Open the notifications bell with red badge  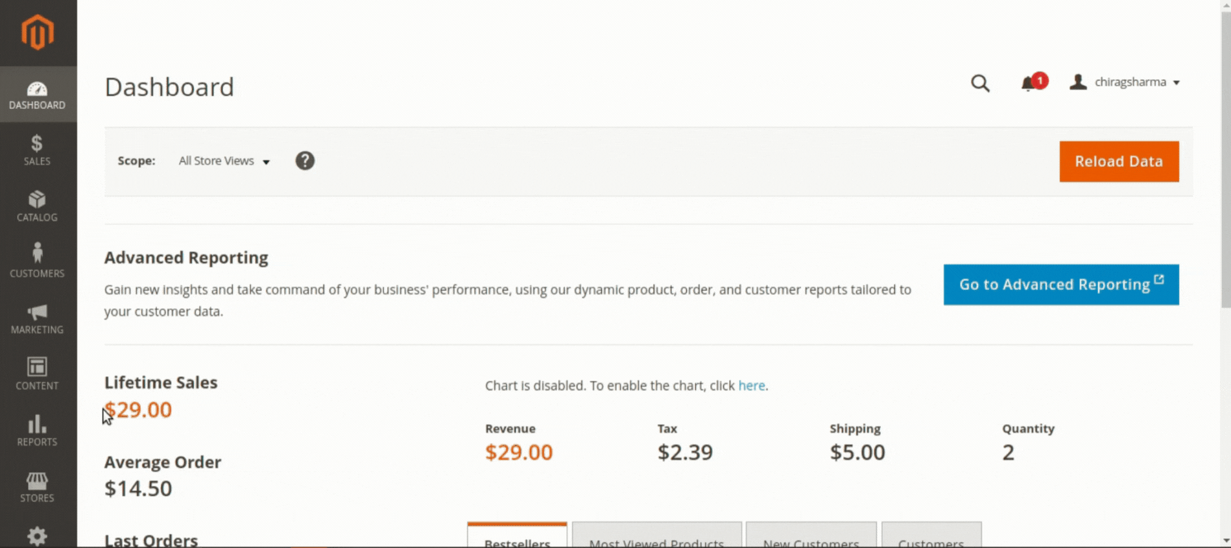1029,83
